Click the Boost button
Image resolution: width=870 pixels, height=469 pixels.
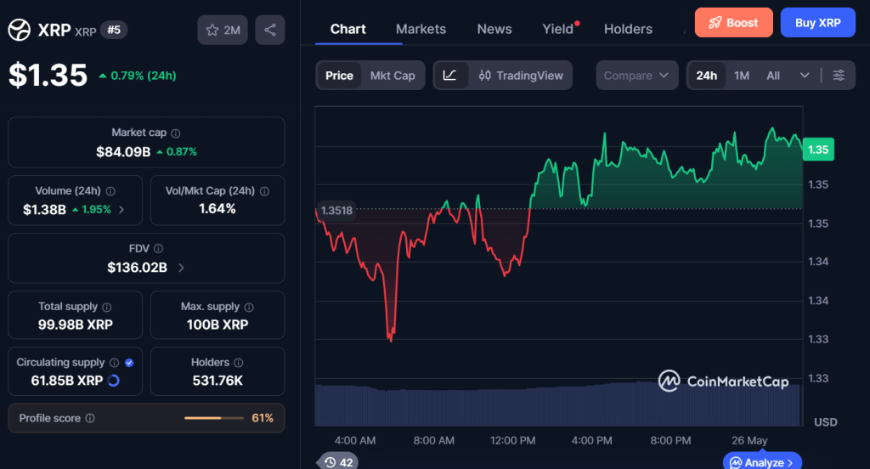733,23
